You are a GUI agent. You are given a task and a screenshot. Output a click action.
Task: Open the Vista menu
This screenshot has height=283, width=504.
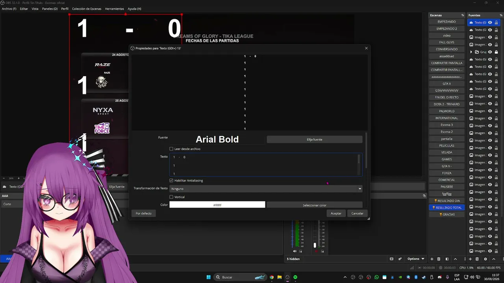coord(35,9)
